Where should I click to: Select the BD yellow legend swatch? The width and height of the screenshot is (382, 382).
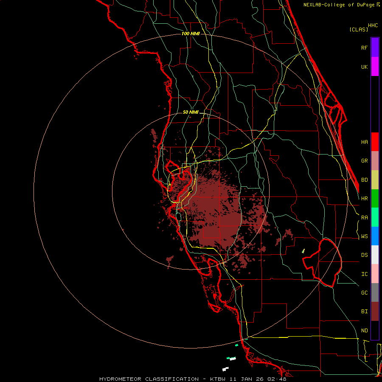pyautogui.click(x=375, y=180)
